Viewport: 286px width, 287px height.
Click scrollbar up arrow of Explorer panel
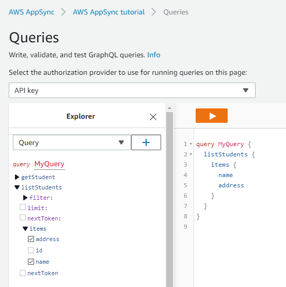[169, 108]
